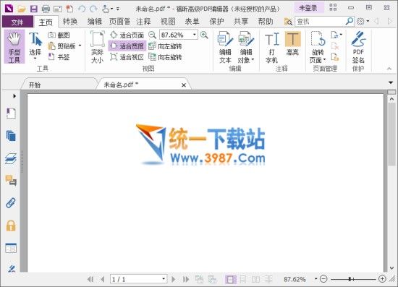Click the ribbon zoom out magnifier

click(152, 35)
